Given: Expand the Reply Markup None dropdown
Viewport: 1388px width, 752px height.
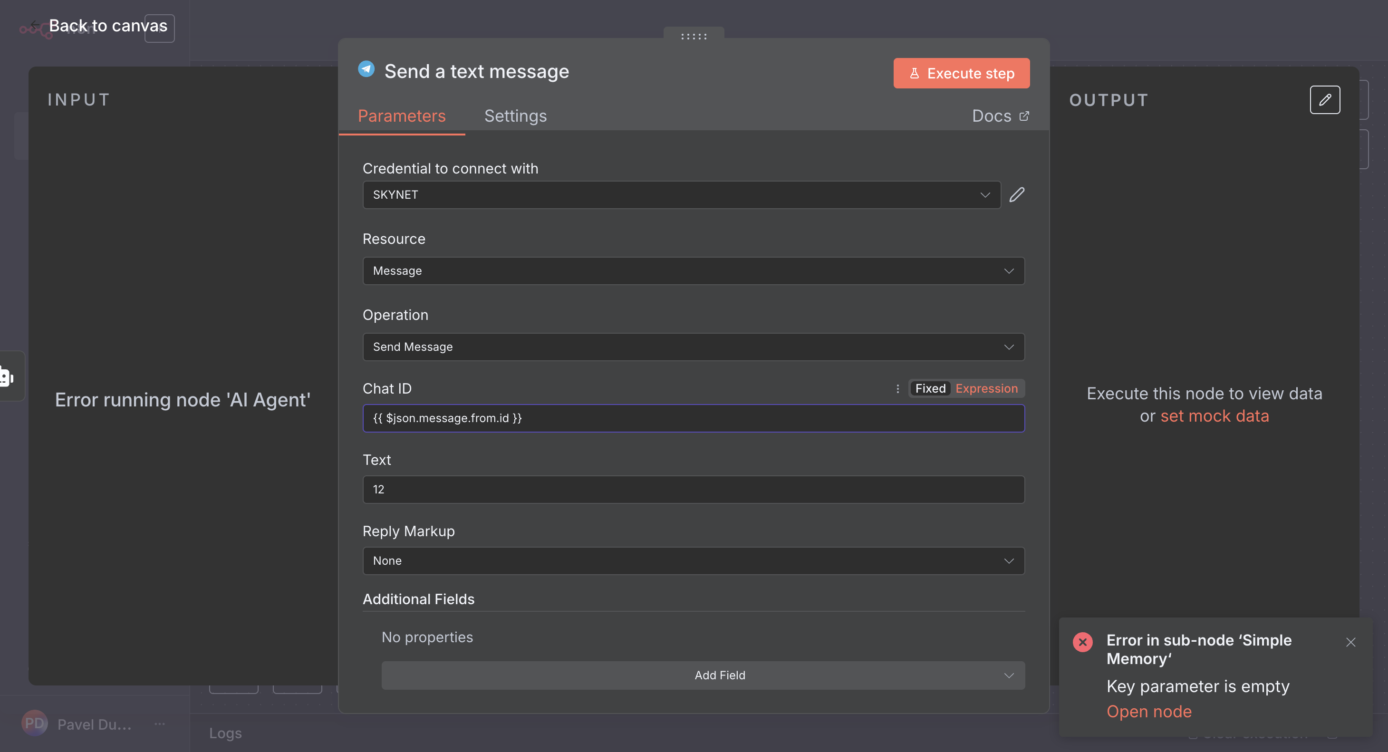Looking at the screenshot, I should tap(694, 561).
